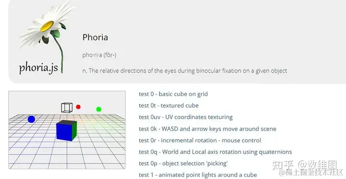Open test 0p object selection picking
The width and height of the screenshot is (346, 179).
183,163
